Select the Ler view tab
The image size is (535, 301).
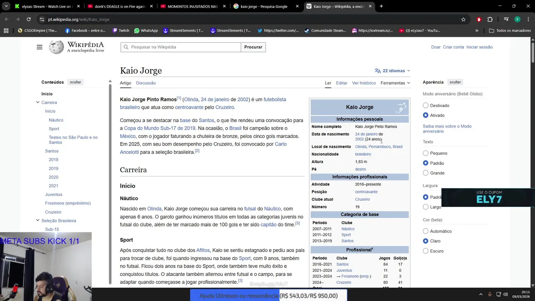(328, 83)
